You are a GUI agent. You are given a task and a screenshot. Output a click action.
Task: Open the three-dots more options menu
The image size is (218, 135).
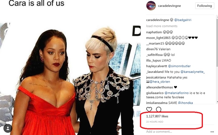(212, 132)
